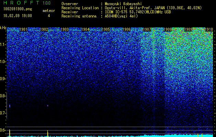Click the meteor count value 4

coord(49,16)
